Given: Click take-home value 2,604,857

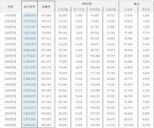Looking at the screenshot, I should click(x=29, y=96).
